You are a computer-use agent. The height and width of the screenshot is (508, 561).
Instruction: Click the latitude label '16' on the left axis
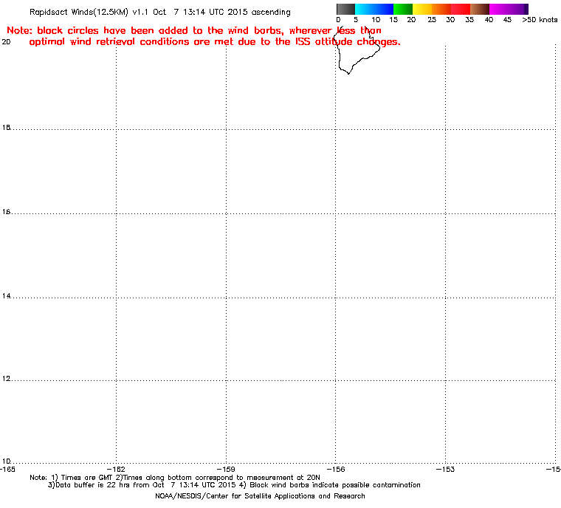tap(7, 212)
